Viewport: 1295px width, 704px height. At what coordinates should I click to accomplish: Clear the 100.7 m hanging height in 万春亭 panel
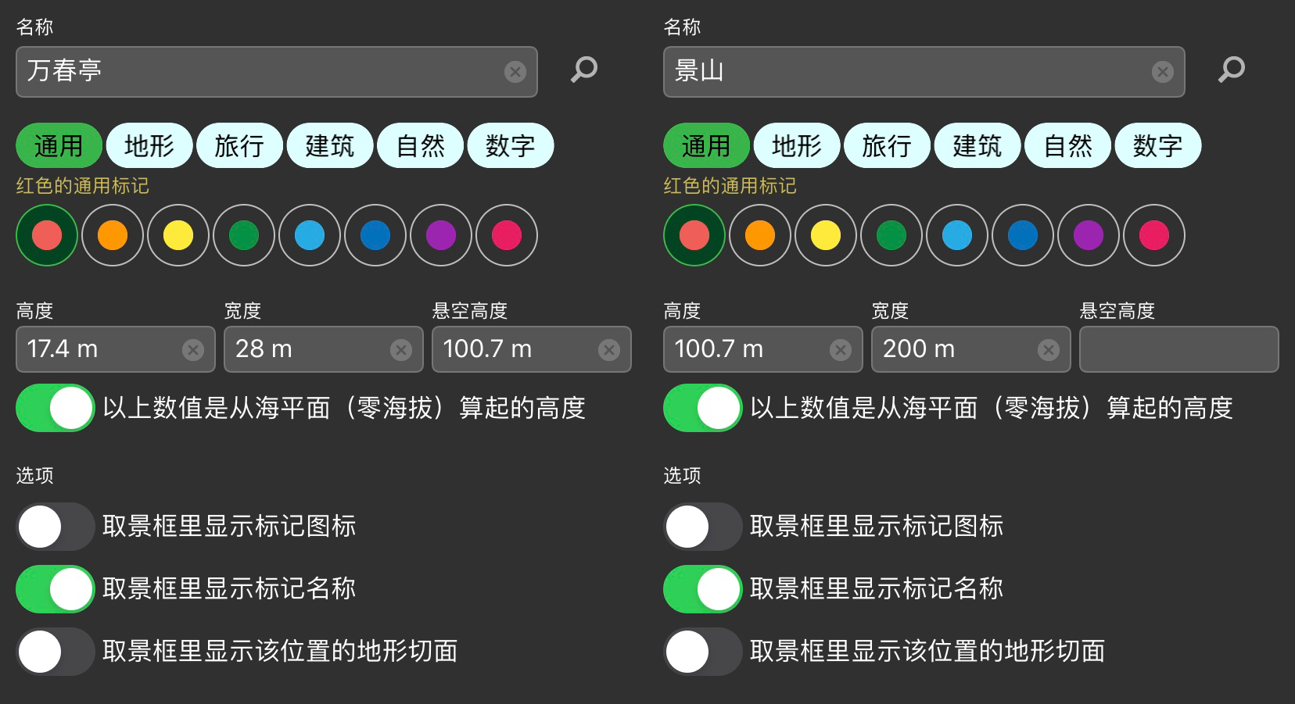(609, 349)
